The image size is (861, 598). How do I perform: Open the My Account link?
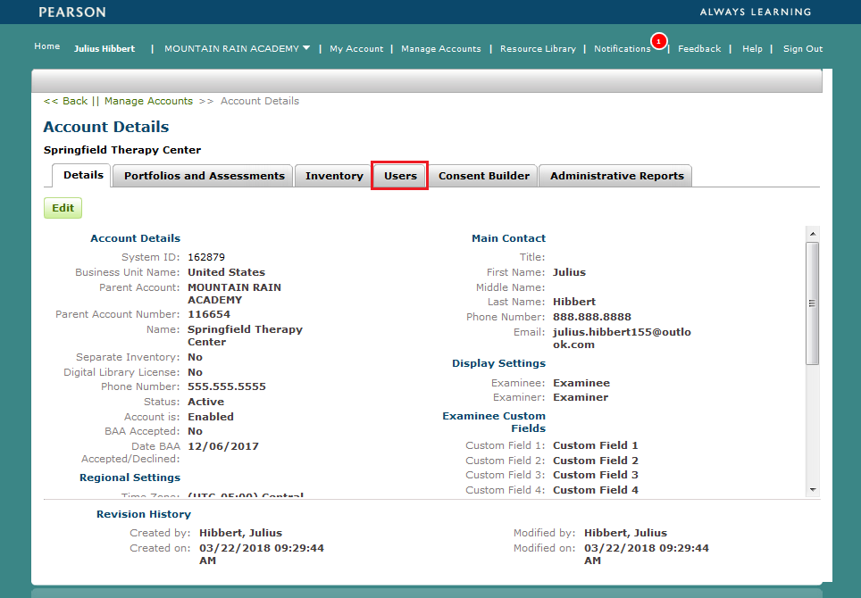click(356, 49)
